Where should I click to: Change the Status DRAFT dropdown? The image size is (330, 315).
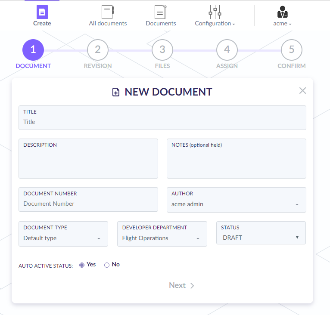point(261,238)
